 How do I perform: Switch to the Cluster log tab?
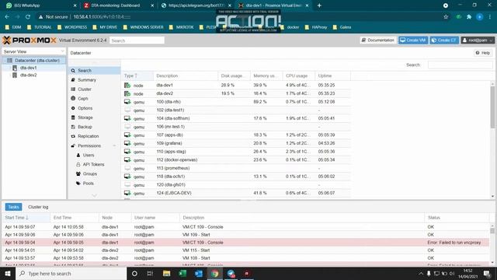[38, 207]
